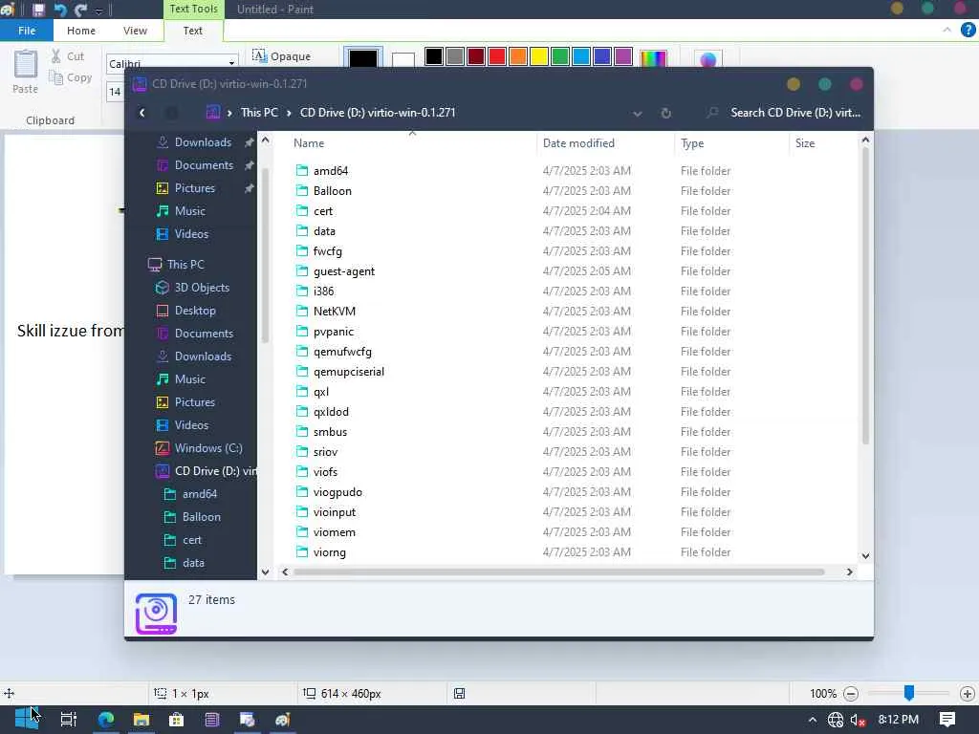Open the cert subfolder in the sidebar tree

tap(191, 540)
